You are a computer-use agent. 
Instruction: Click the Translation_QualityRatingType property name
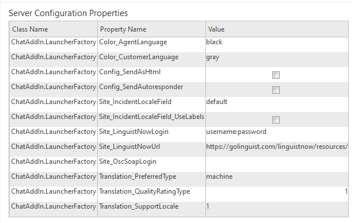coord(144,191)
